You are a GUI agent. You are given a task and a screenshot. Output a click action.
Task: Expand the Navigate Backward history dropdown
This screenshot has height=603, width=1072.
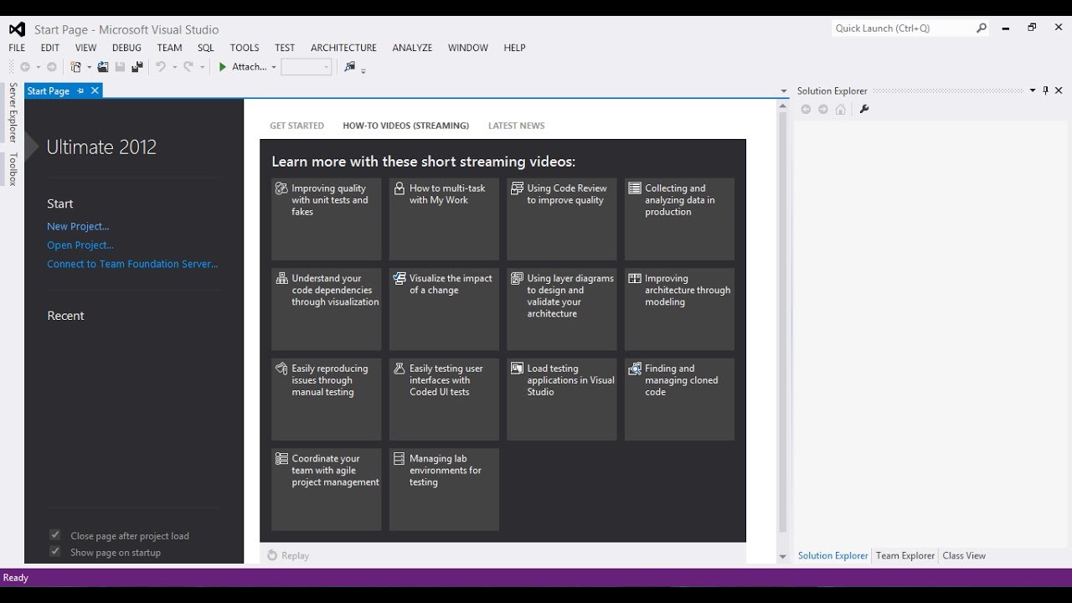tap(38, 67)
